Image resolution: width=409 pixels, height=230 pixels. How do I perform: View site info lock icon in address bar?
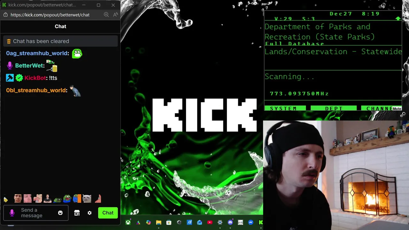tap(5, 15)
